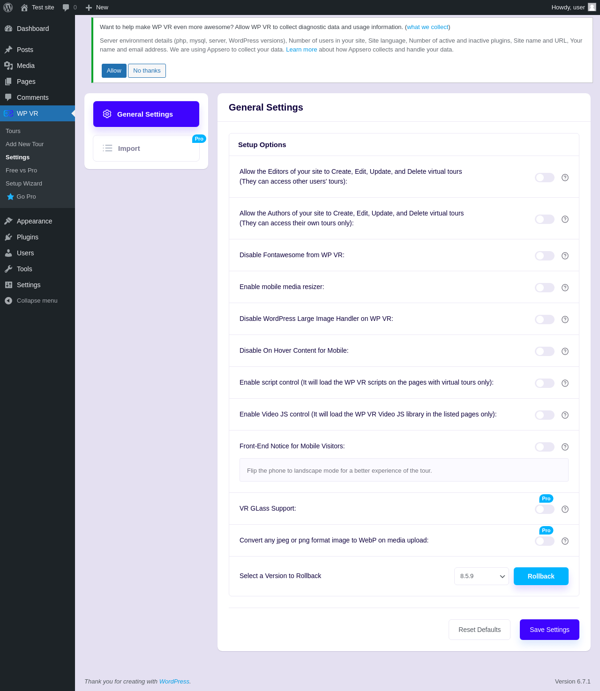Click the Settings sliders icon in sidebar
Screen dimensions: 600x691
point(8,285)
